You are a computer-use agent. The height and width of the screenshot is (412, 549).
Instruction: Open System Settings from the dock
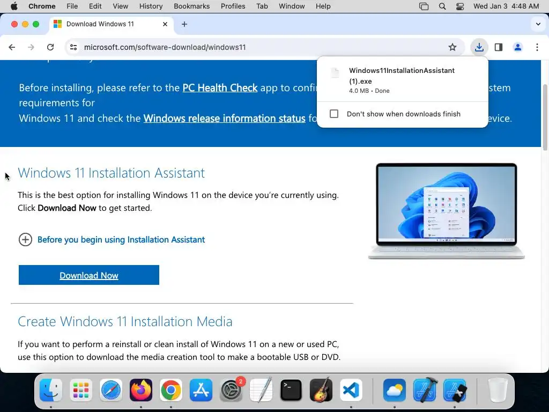pos(231,390)
